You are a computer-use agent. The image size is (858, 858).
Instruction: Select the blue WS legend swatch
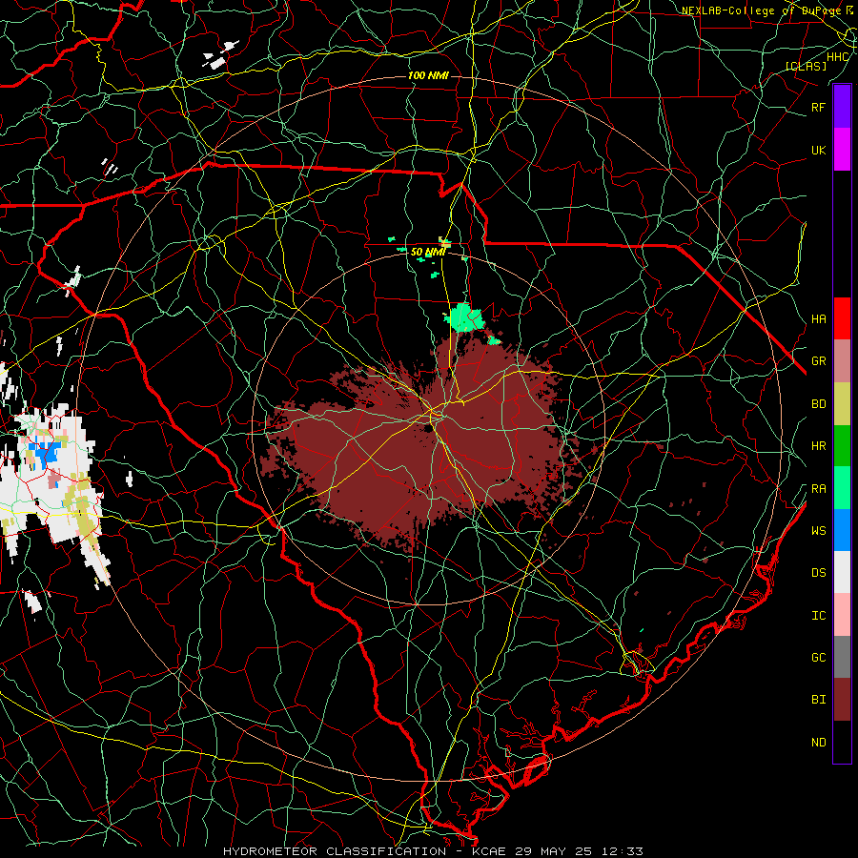(842, 530)
